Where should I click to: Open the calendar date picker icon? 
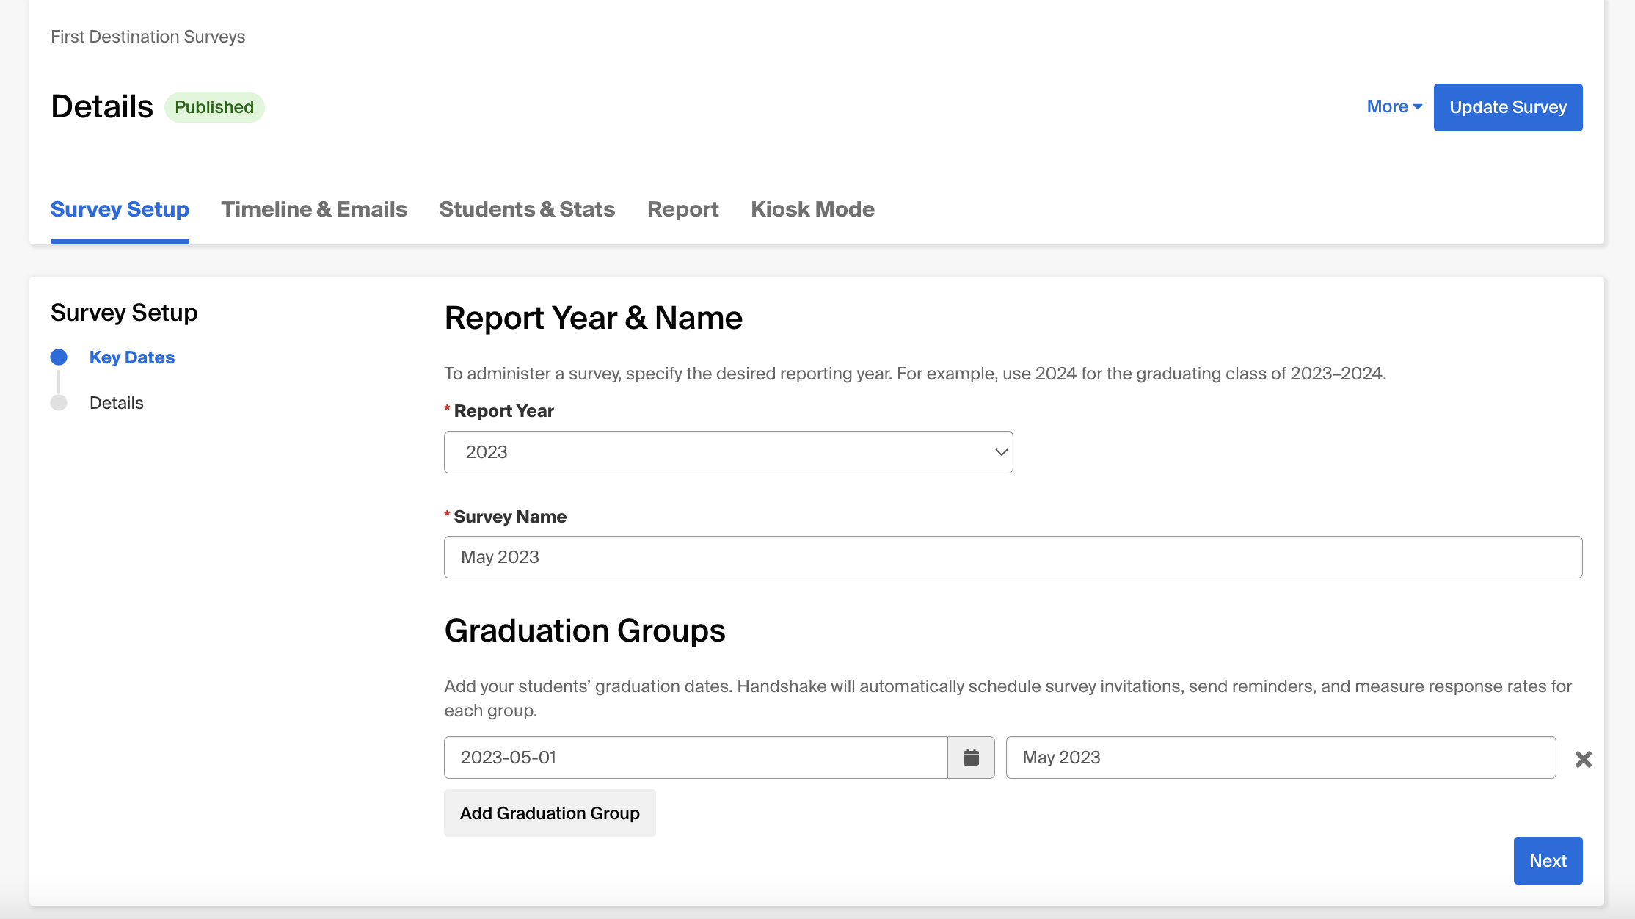971,758
